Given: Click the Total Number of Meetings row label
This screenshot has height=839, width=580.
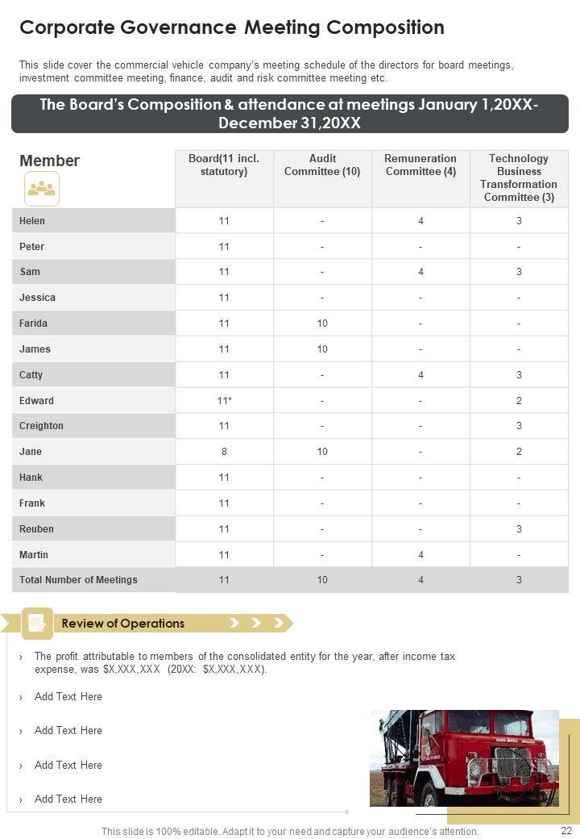Looking at the screenshot, I should 78,580.
